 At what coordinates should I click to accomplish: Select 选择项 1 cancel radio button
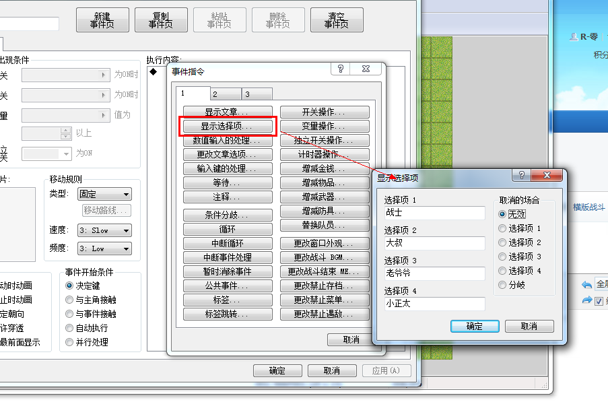(x=520, y=228)
